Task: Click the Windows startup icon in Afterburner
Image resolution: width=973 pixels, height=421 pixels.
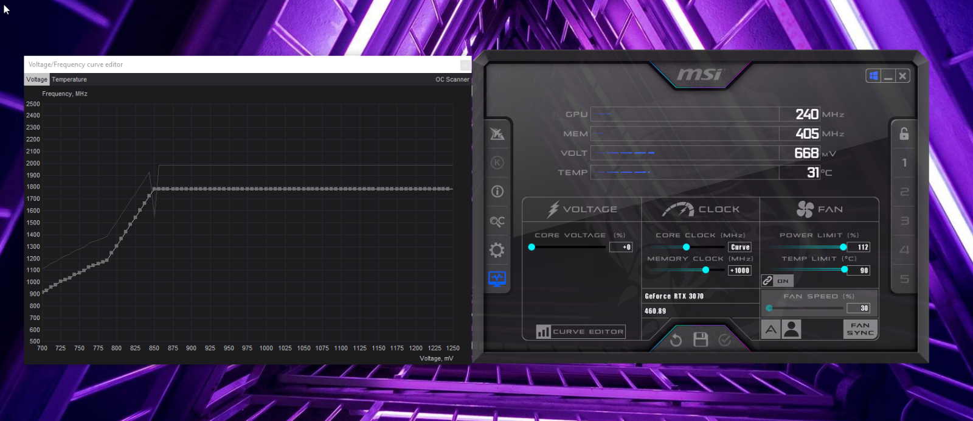Action: [873, 76]
